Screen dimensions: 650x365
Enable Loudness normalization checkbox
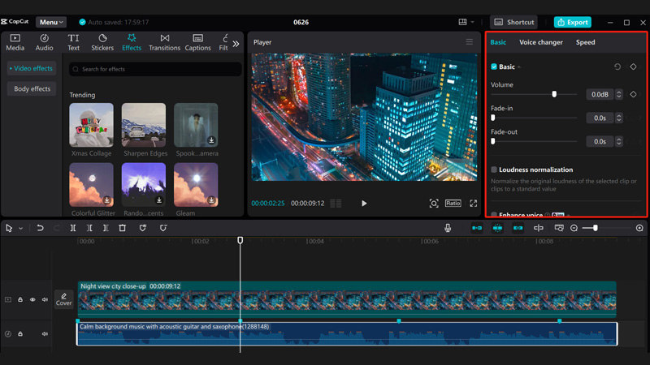point(494,170)
